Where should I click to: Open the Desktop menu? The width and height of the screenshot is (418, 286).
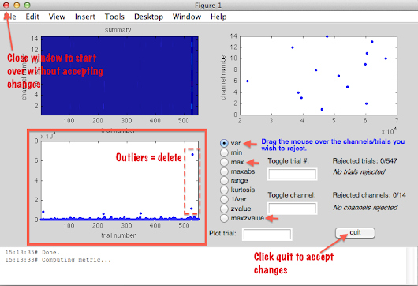pyautogui.click(x=148, y=17)
